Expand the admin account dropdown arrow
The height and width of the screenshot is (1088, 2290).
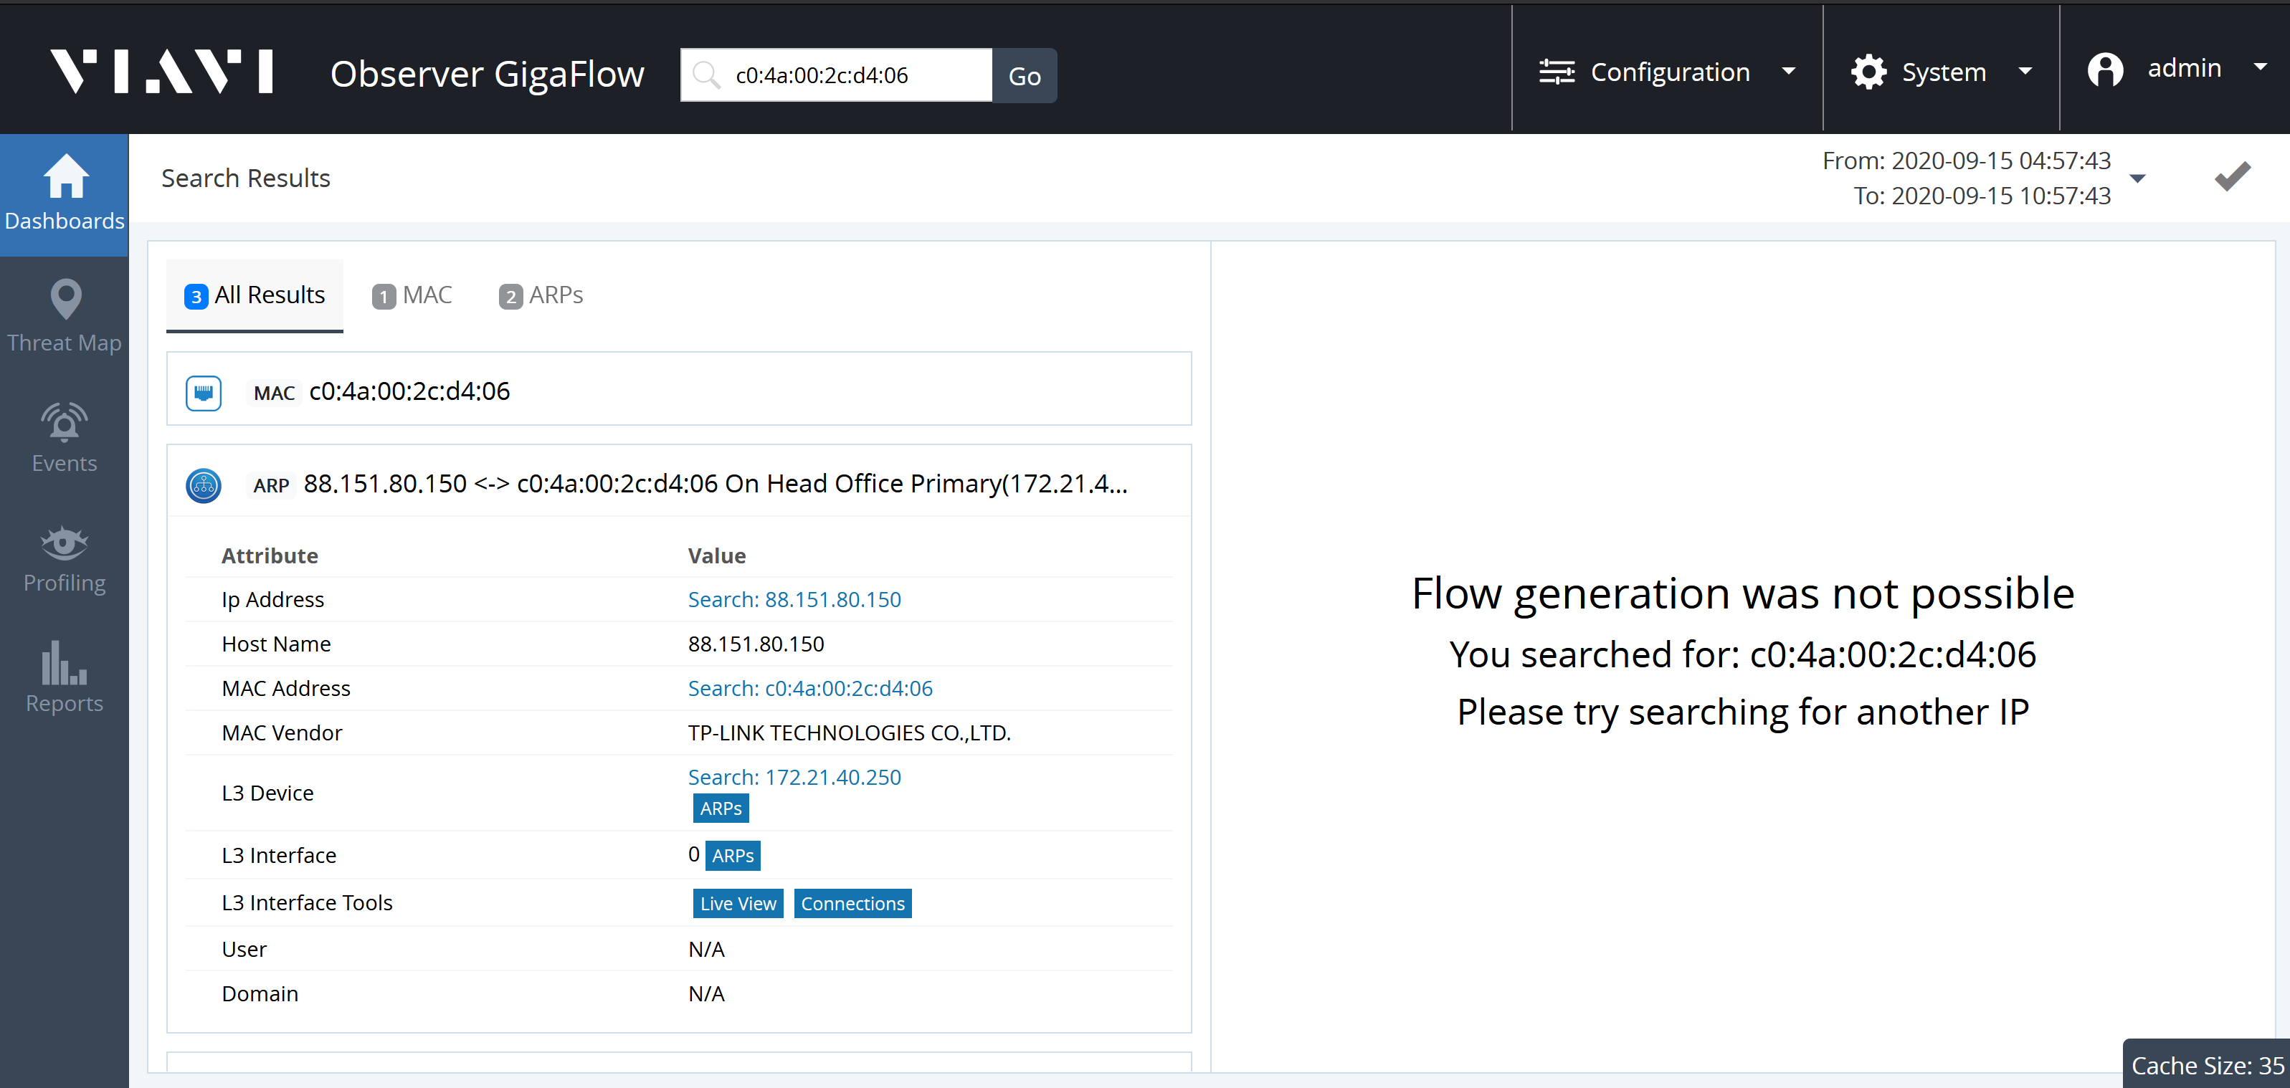point(2260,67)
